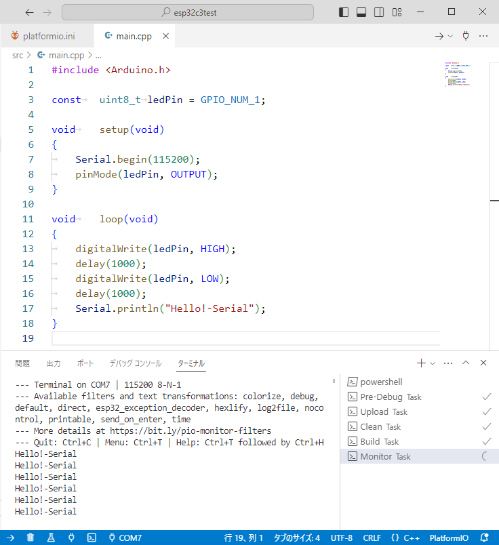Select the Build Task terminal
This screenshot has height=545, width=499.
coord(420,442)
